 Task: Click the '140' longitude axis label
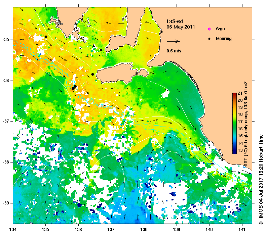coord(210,230)
